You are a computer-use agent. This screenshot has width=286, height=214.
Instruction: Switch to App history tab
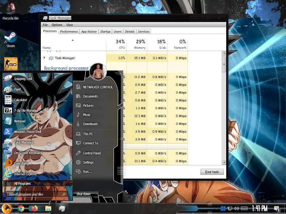tap(89, 31)
